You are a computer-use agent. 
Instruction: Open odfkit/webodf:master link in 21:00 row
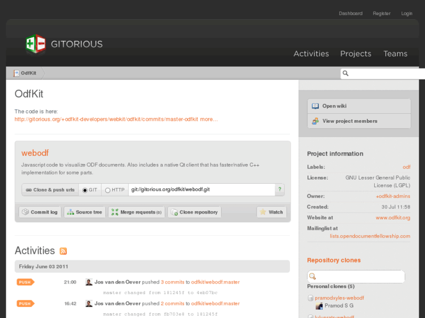[x=215, y=282]
